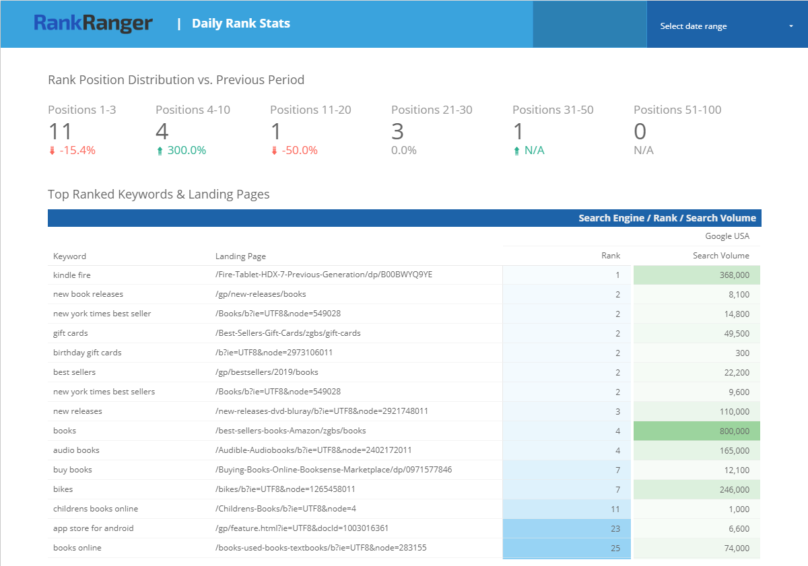The image size is (808, 566).
Task: Click red down arrow under Positions 11-20
Action: 274,151
